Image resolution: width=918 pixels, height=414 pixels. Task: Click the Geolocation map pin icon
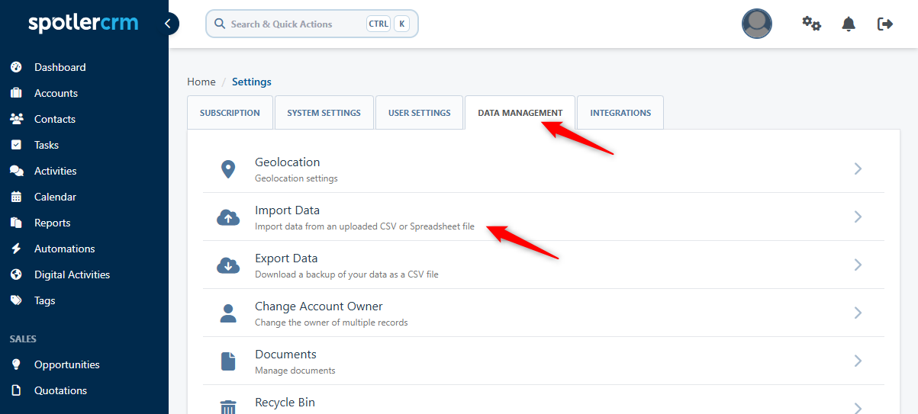coord(227,169)
